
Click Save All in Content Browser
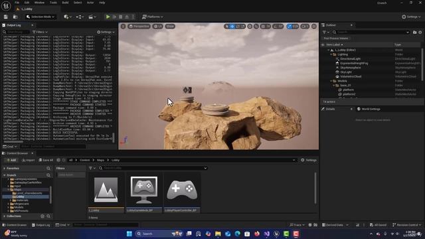[46, 160]
